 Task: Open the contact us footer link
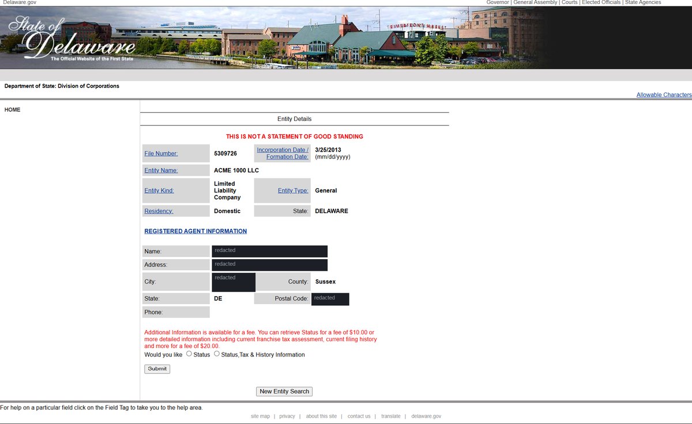(359, 416)
